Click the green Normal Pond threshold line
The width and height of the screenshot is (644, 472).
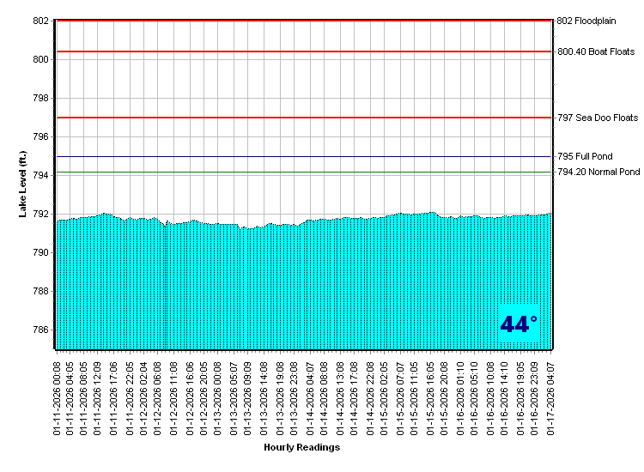301,172
